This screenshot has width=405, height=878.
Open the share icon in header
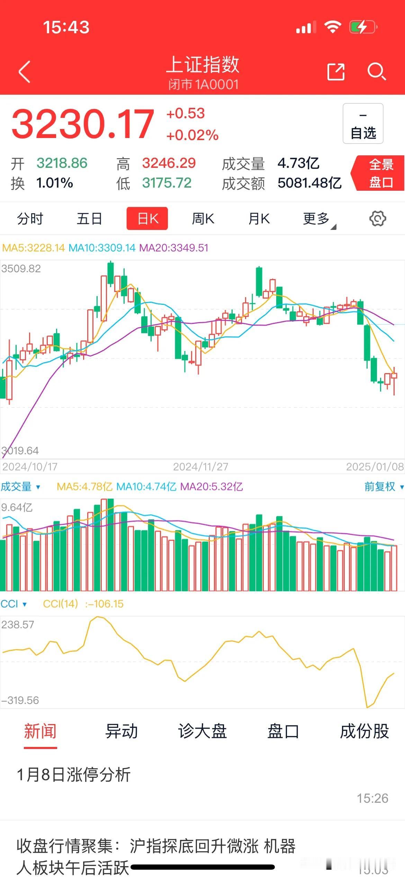tap(336, 72)
